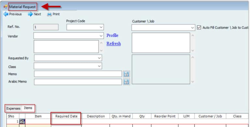Screen dimensions: 250x127
Task: Open the vendor Profile link
Action: [x=112, y=35]
